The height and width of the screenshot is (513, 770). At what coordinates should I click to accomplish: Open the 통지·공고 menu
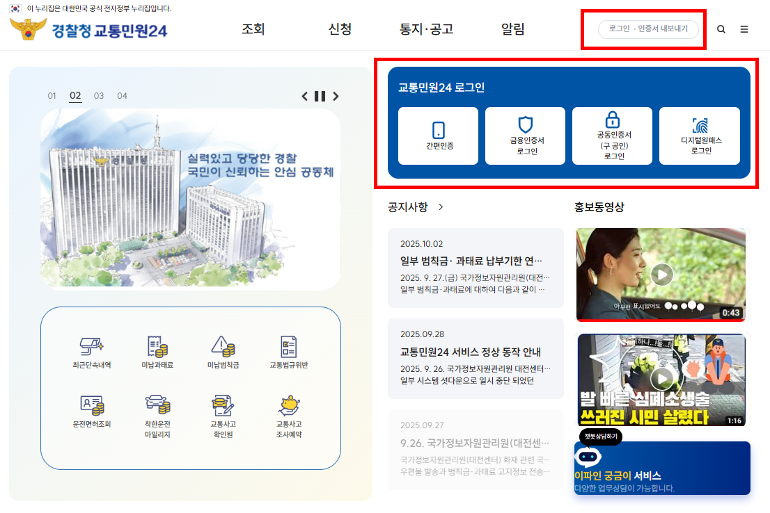point(426,29)
